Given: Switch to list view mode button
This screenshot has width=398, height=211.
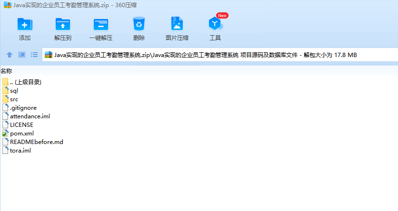Looking at the screenshot, I should pos(34,55).
